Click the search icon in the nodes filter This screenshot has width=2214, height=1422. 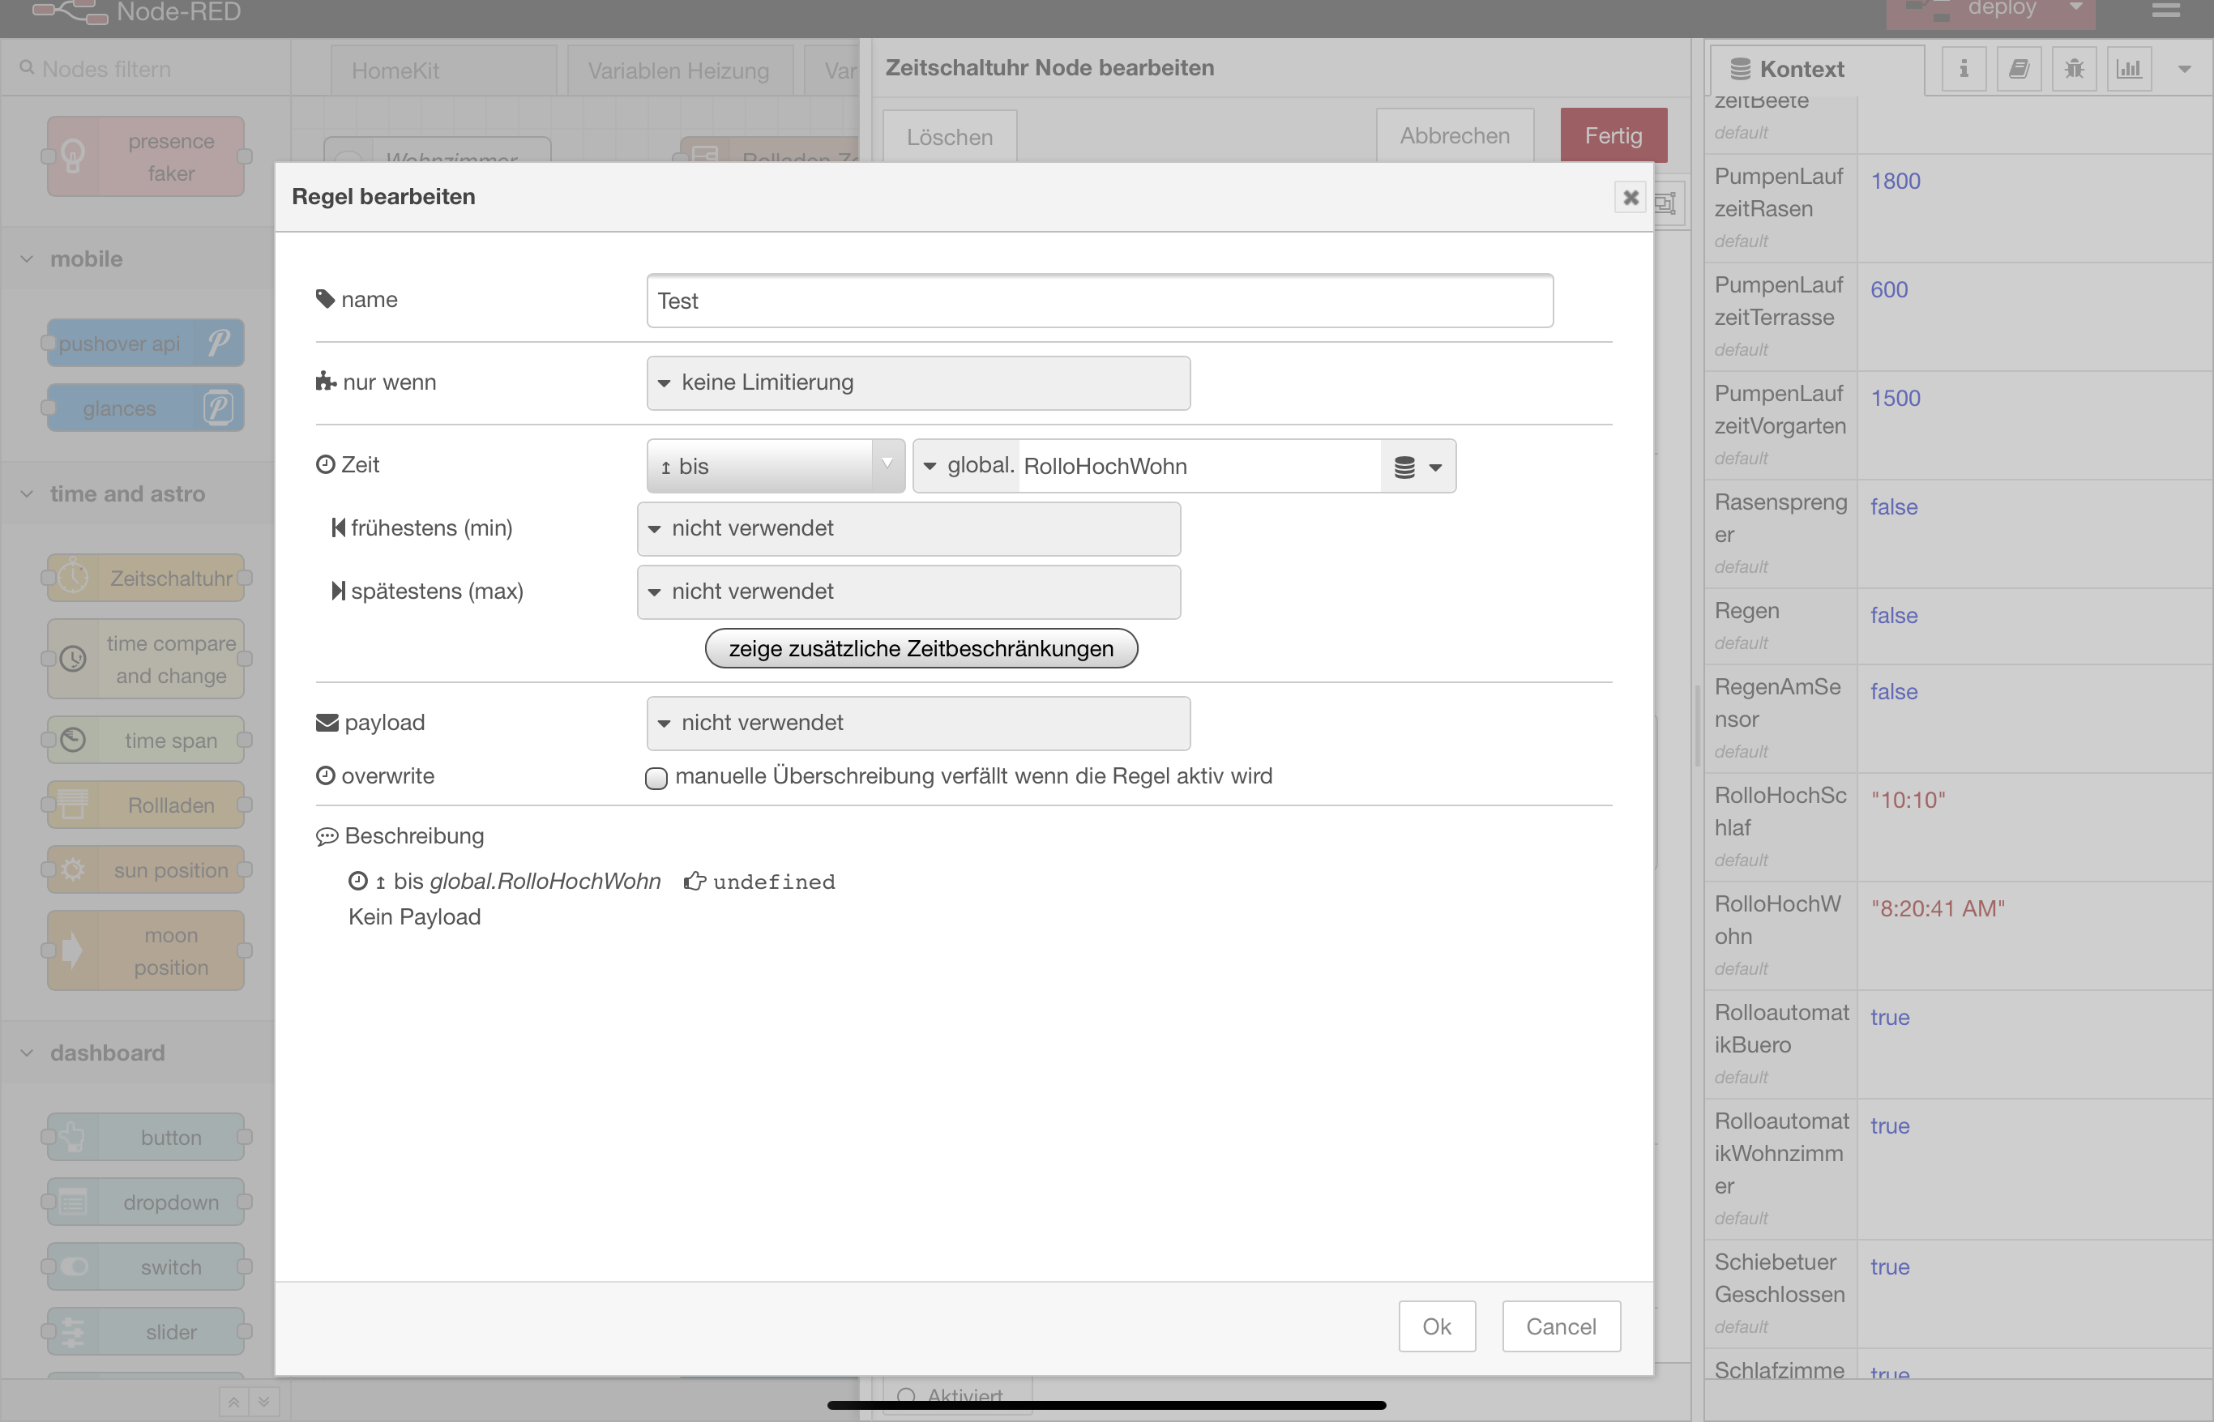[x=28, y=68]
